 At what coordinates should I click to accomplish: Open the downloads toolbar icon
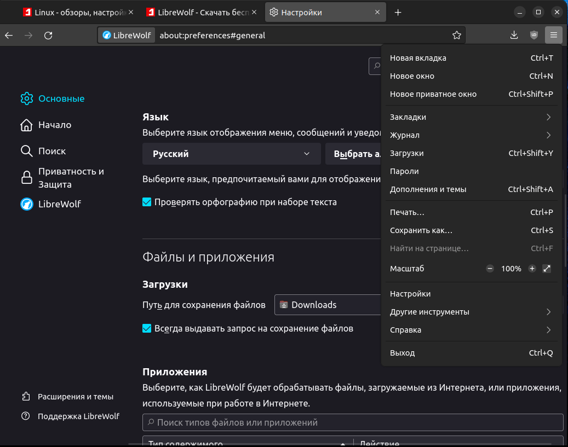(x=514, y=36)
